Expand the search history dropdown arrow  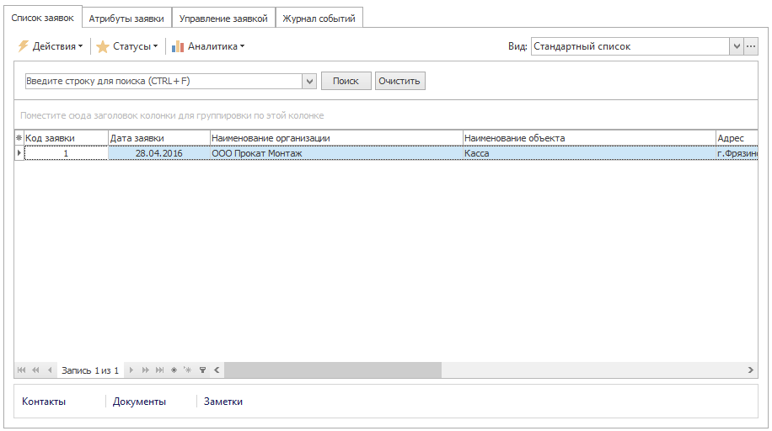coord(309,81)
